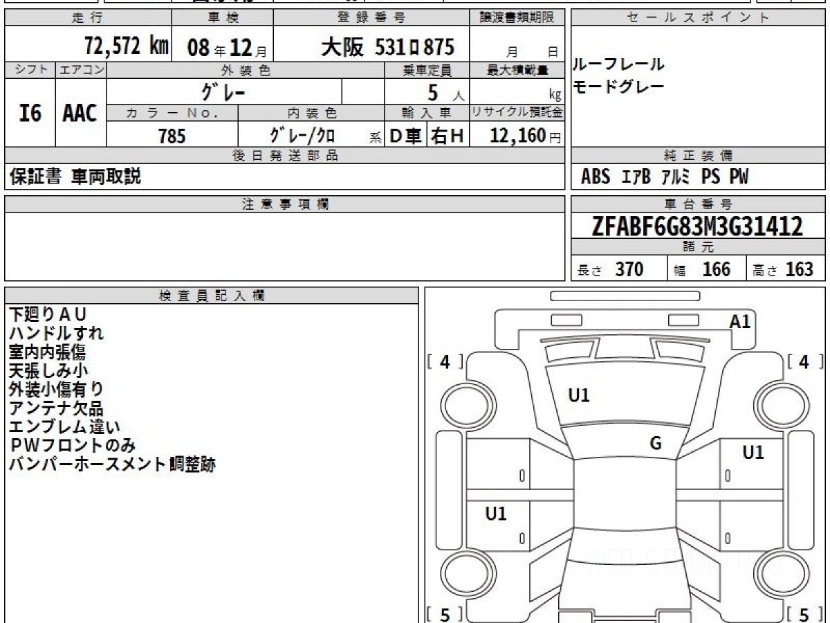Click the lower-right [5] tire rating
Image resolution: width=830 pixels, height=623 pixels.
tap(803, 613)
